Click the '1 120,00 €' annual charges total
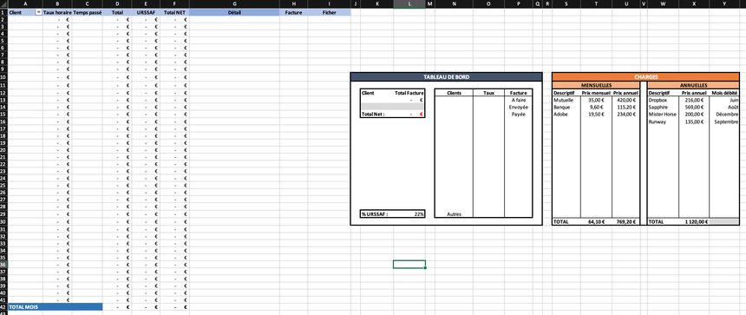The width and height of the screenshot is (746, 315). click(694, 222)
